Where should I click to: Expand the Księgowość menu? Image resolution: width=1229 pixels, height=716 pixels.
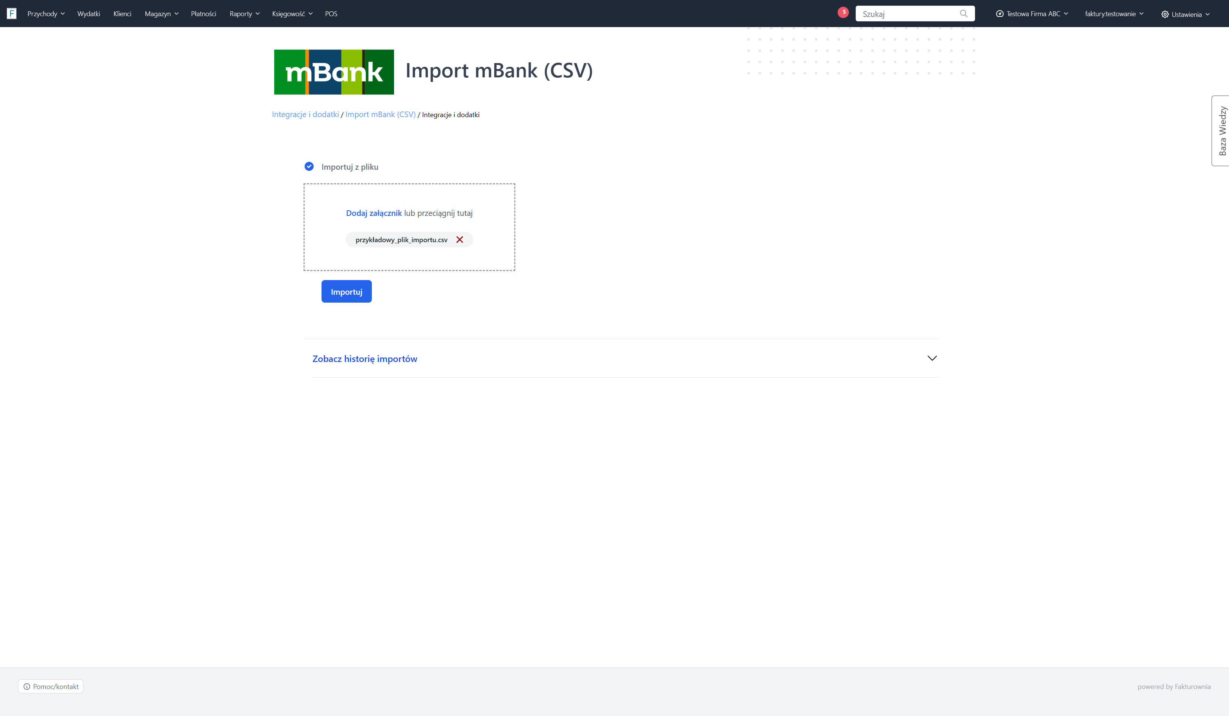tap(292, 14)
